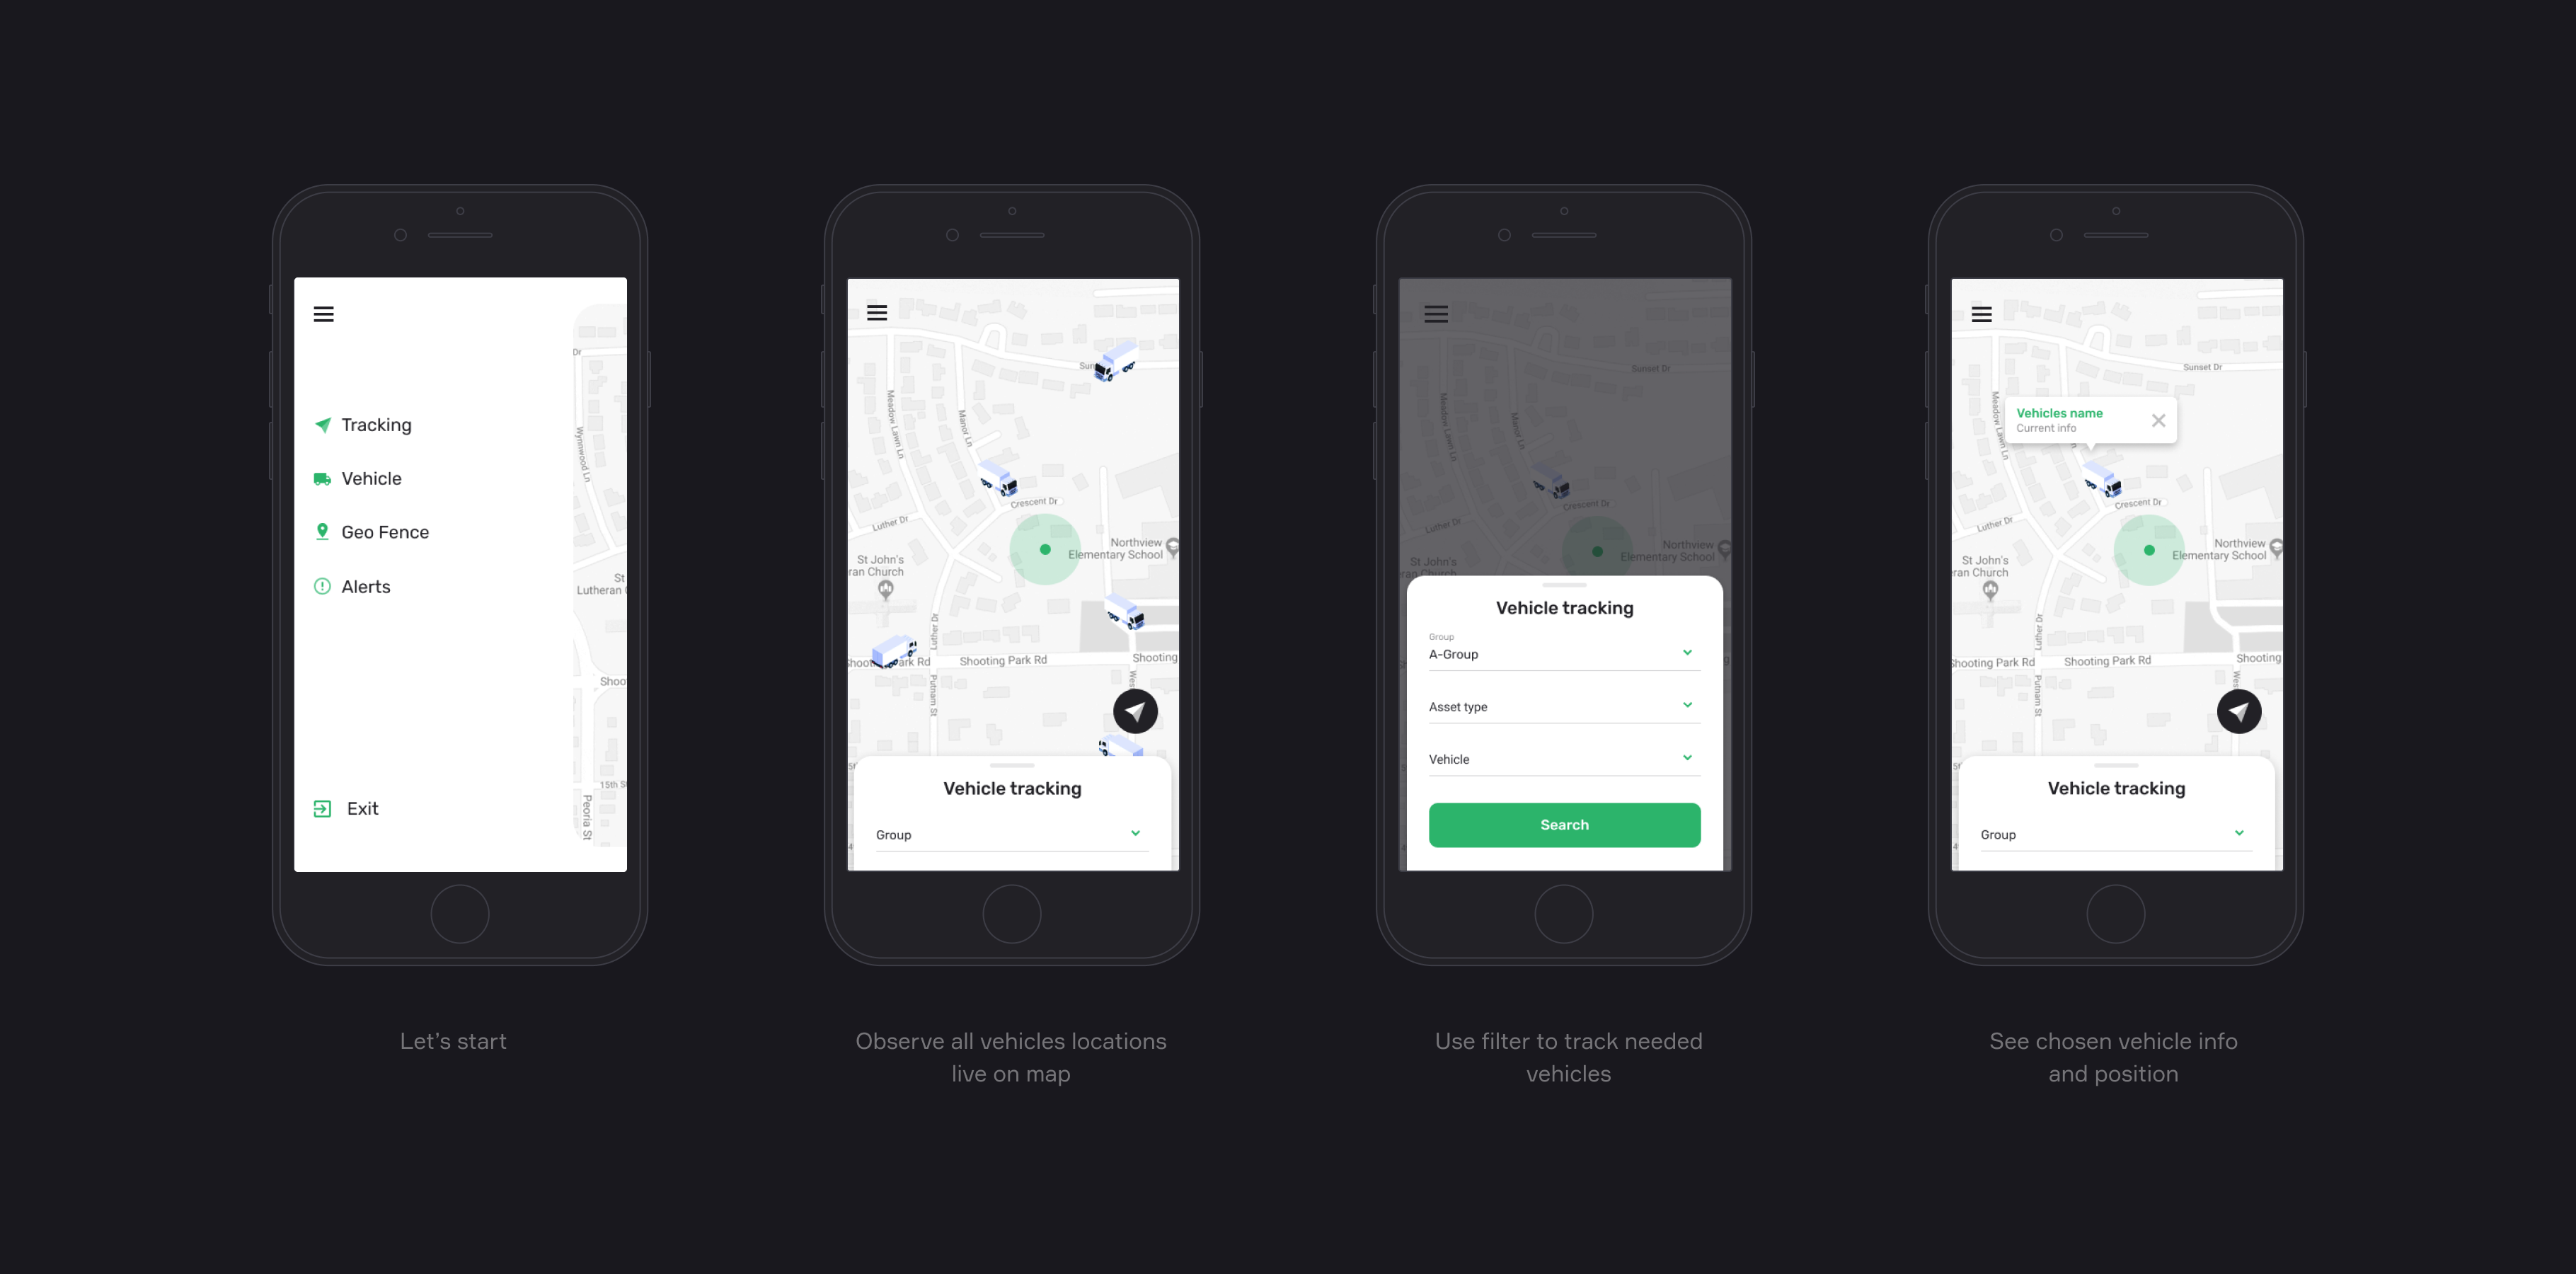Click the Geo Fence pin icon
2576x1274 pixels.
coord(321,531)
